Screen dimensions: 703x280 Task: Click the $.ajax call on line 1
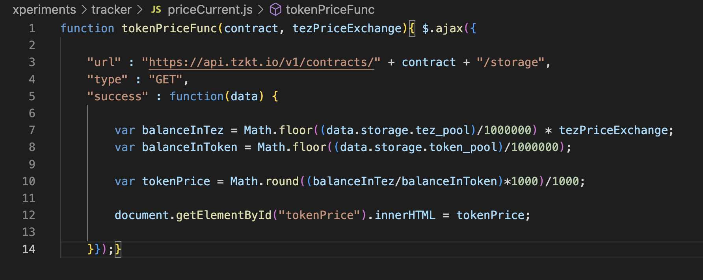point(442,28)
